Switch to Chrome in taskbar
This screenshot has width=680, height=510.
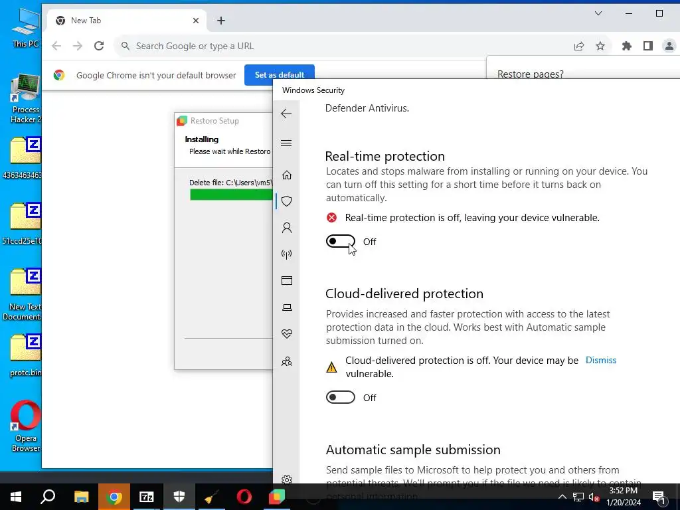tap(114, 497)
